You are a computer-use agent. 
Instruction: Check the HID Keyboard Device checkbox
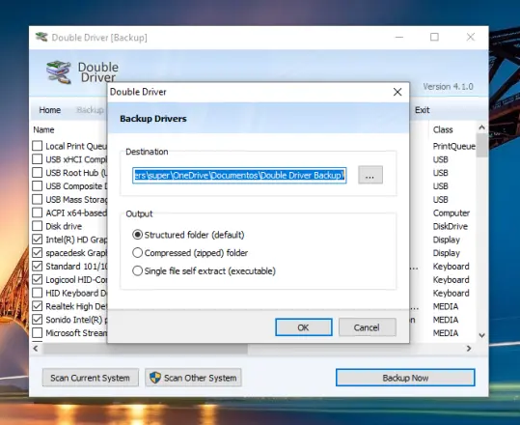(x=37, y=293)
